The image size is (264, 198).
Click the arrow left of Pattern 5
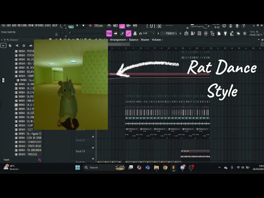pos(158,34)
